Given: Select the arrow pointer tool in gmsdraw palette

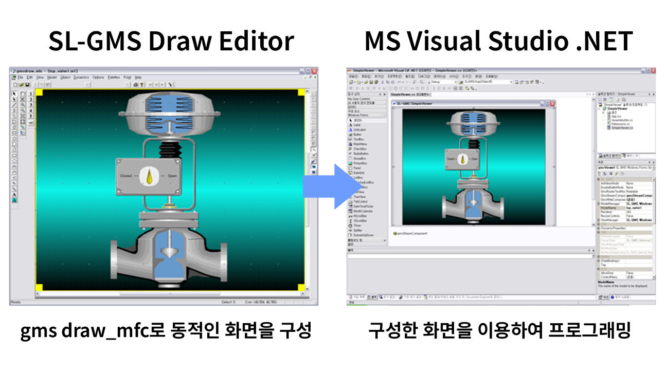Looking at the screenshot, I should tap(14, 94).
